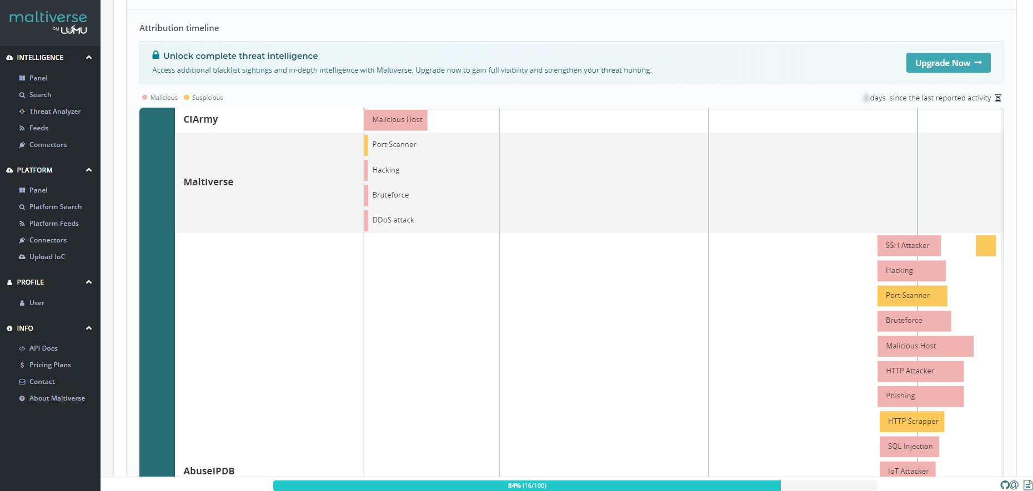Click the CIArmy source label

click(x=200, y=119)
